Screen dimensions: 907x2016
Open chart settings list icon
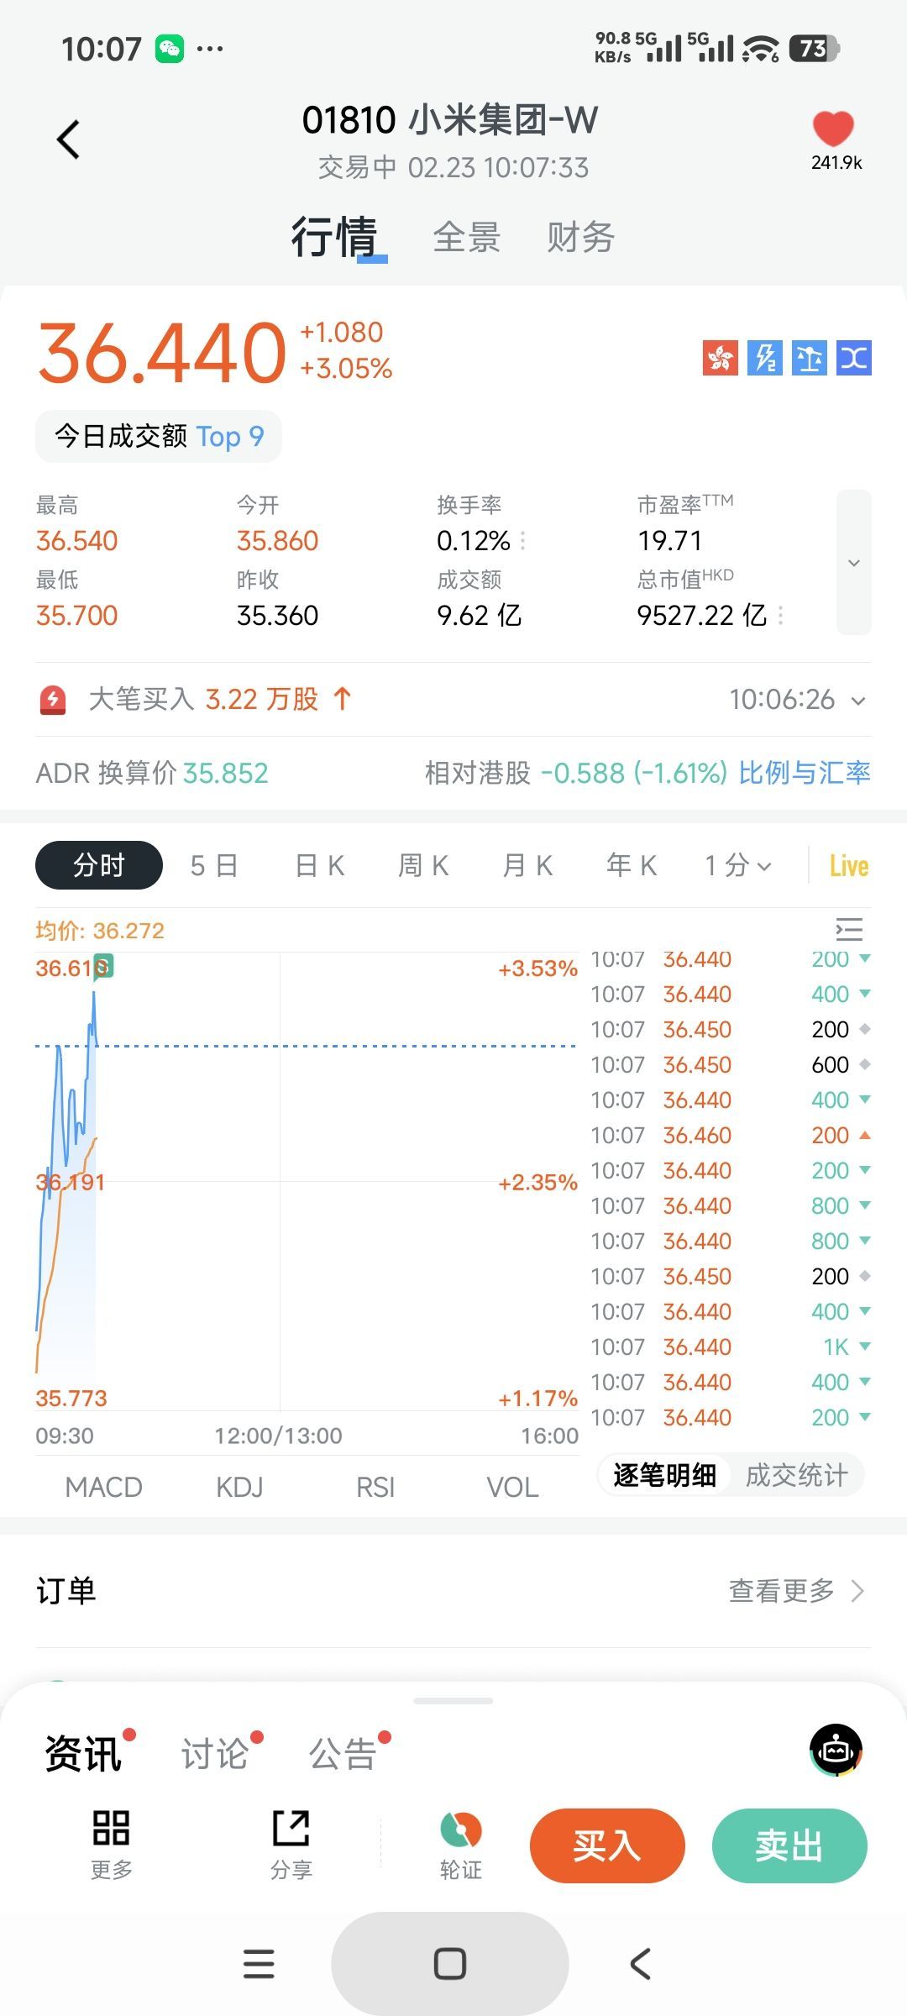(x=849, y=929)
